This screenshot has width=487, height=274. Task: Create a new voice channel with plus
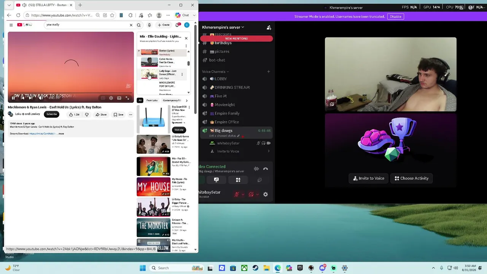268,72
